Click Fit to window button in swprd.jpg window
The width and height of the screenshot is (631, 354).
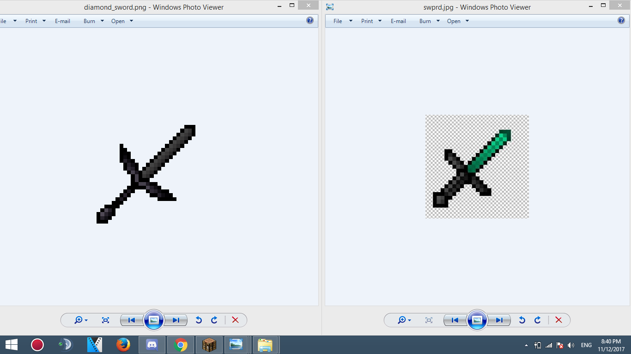tap(429, 320)
